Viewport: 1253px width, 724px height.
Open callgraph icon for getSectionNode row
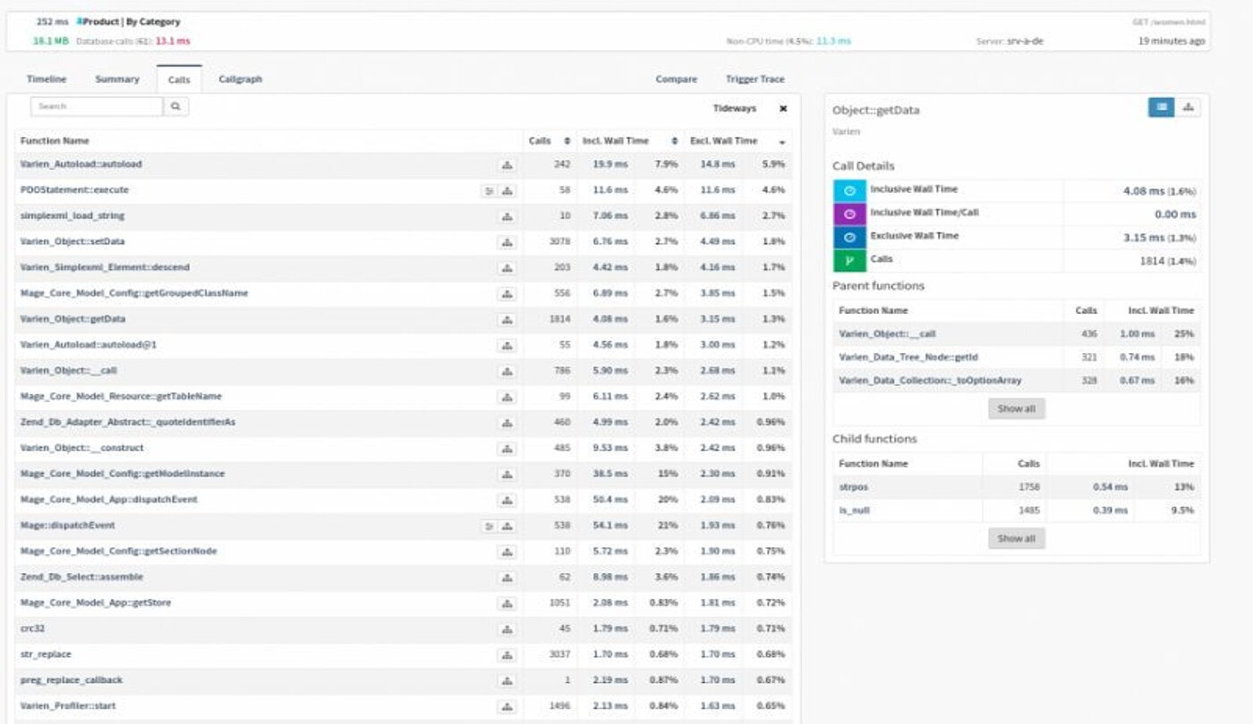(507, 551)
